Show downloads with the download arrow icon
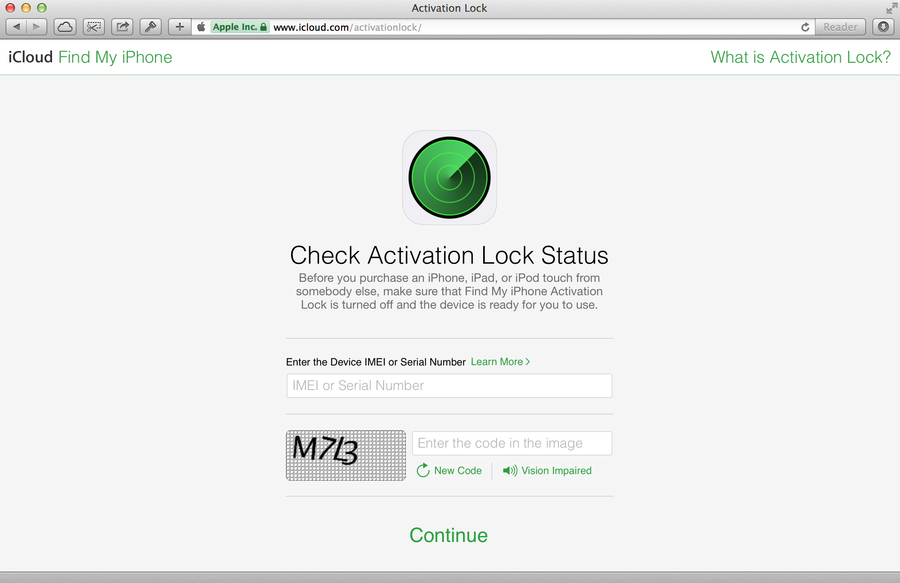900x583 pixels. tap(883, 27)
